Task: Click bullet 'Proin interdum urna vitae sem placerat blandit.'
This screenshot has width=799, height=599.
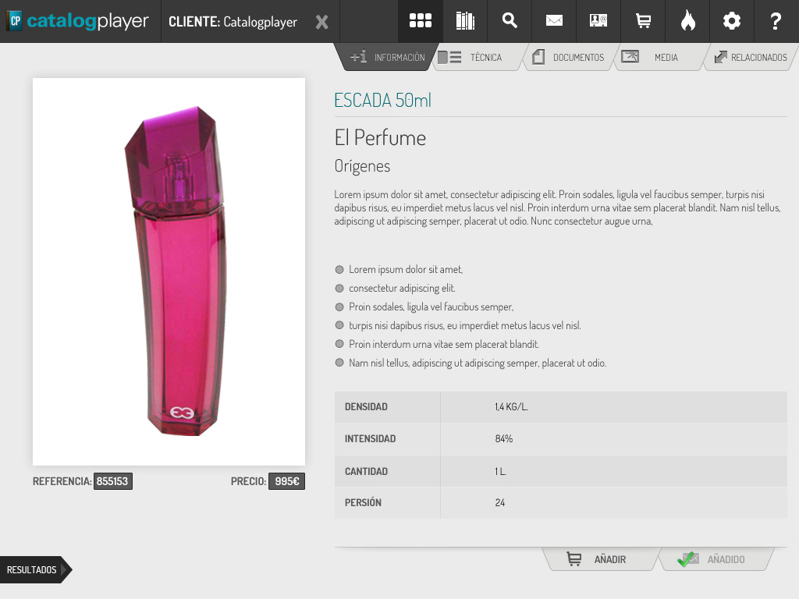Action: point(444,344)
